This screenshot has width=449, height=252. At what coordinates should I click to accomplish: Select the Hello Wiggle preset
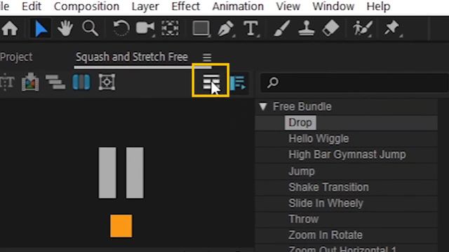[x=319, y=139]
